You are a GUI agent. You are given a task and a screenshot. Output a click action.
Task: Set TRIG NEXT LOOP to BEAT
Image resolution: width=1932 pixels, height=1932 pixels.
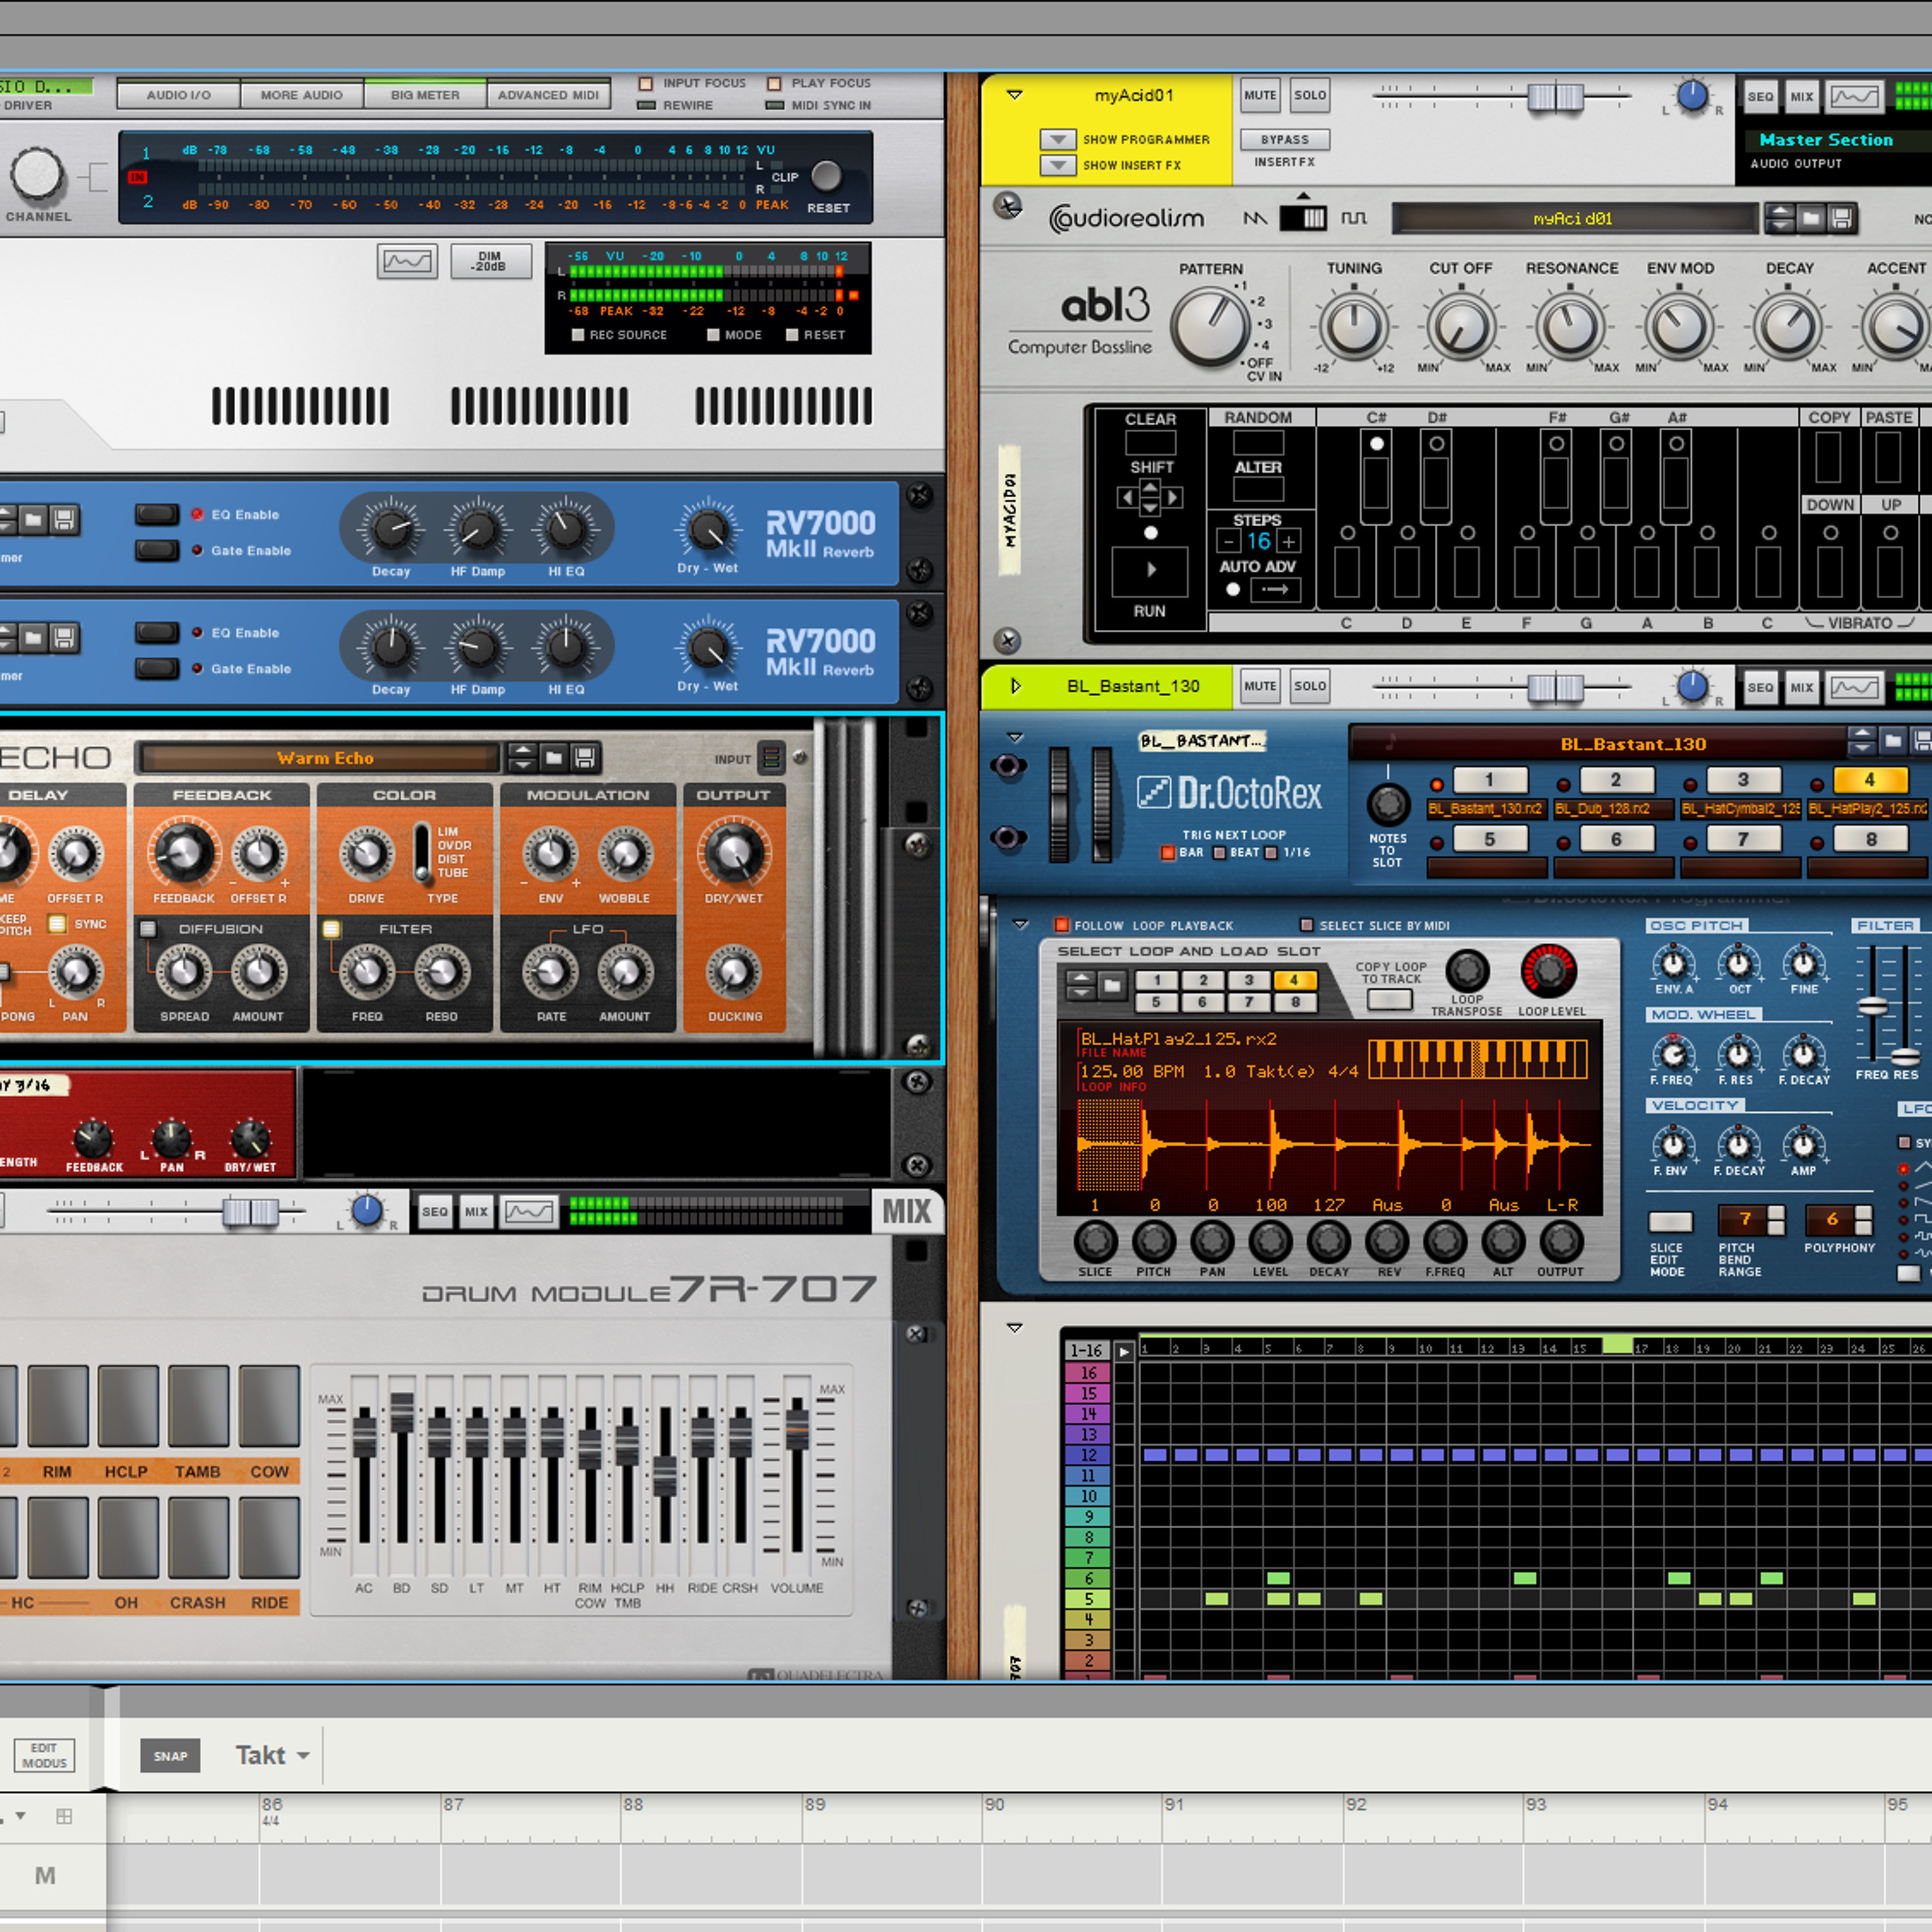(x=1219, y=853)
